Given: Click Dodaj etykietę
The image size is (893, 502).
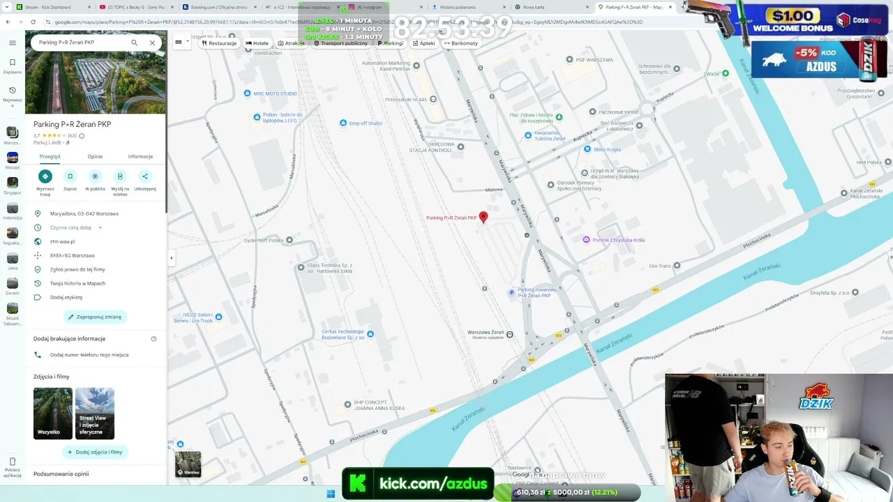Looking at the screenshot, I should point(66,297).
